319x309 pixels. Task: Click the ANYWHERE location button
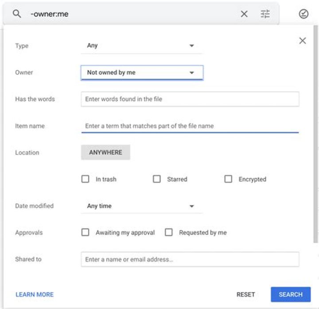[105, 153]
